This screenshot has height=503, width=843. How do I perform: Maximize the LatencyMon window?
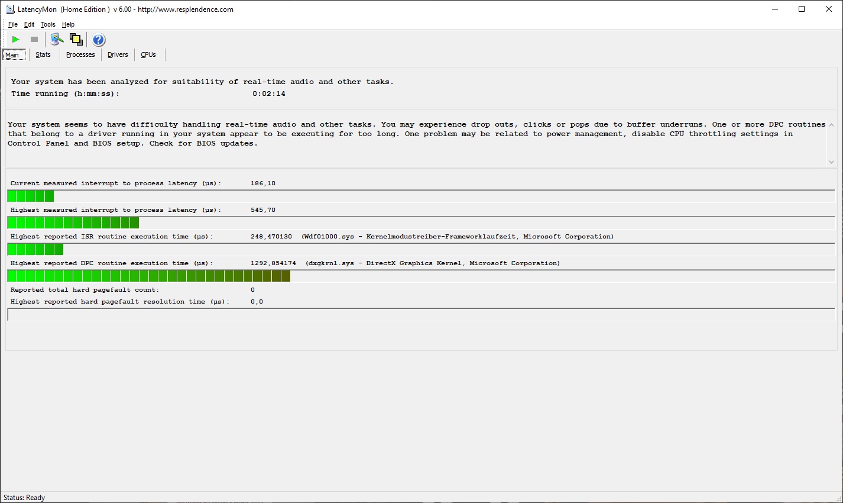(802, 9)
